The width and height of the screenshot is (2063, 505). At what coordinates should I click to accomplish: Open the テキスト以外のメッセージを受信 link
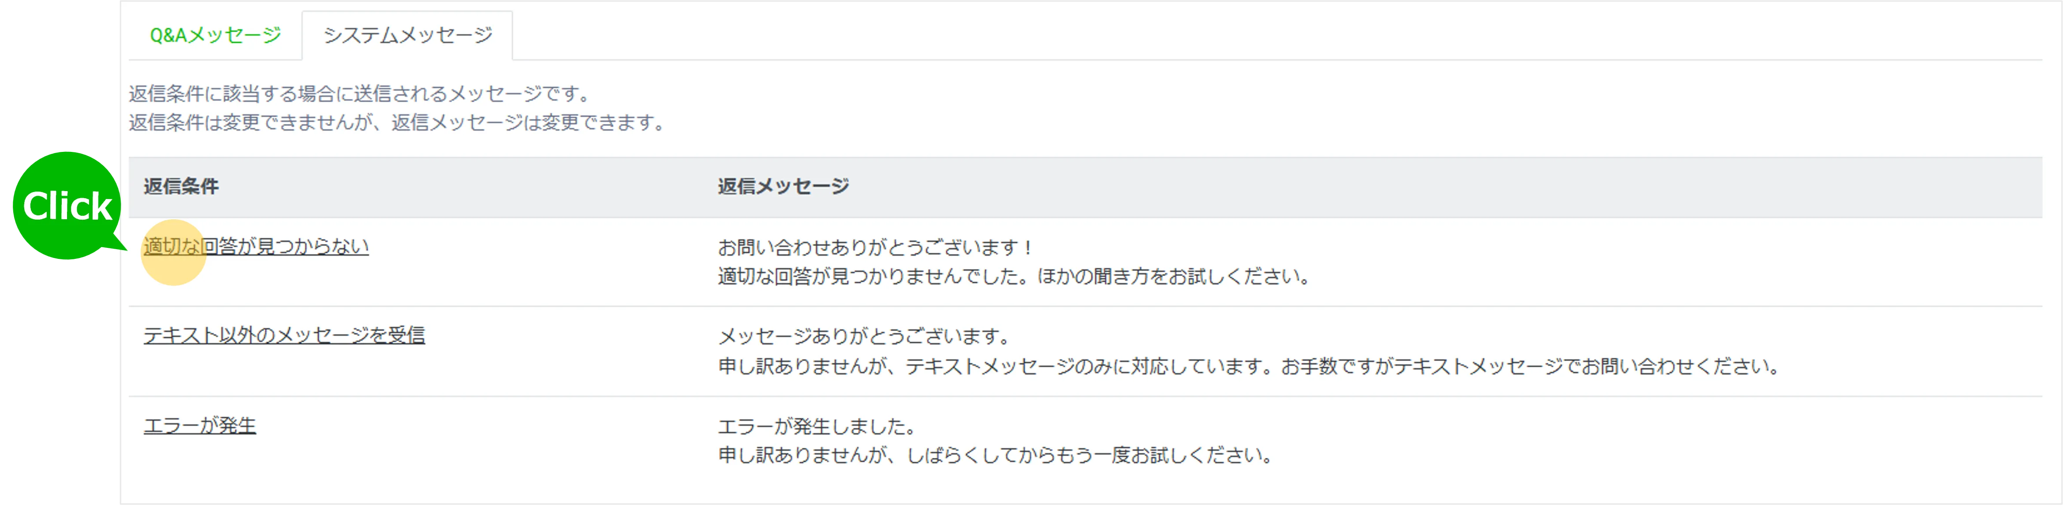tap(284, 335)
